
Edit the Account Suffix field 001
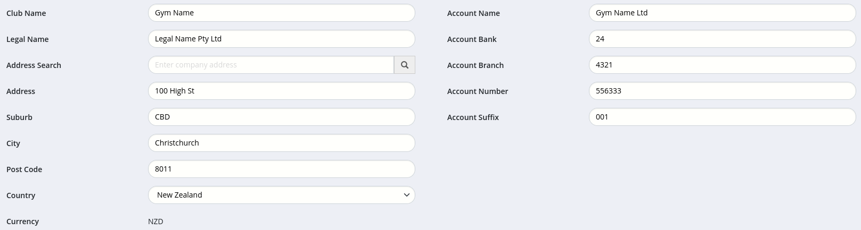722,117
